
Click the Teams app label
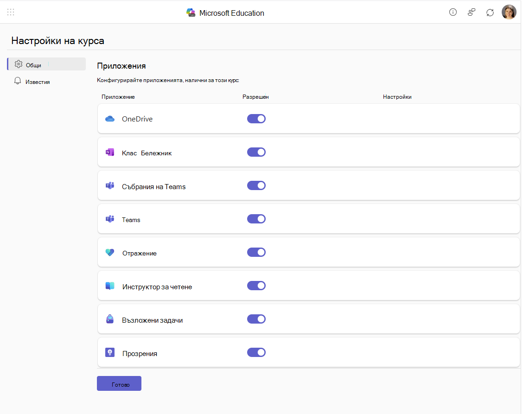(x=131, y=220)
